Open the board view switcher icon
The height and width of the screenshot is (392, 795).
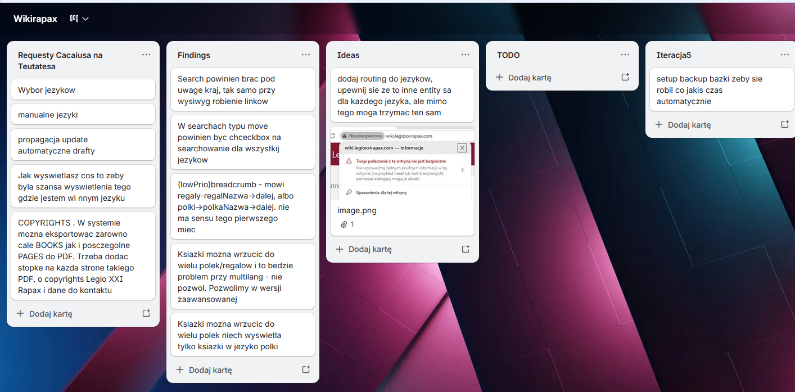[x=74, y=19]
